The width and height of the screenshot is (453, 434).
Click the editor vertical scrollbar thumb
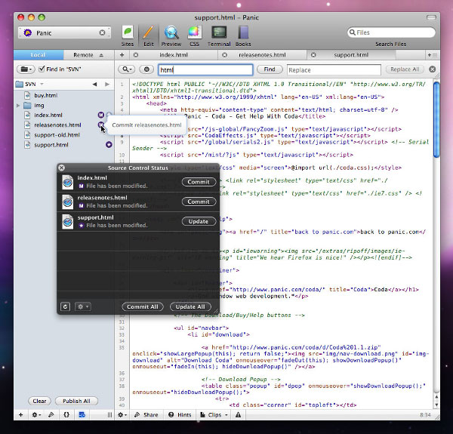click(x=436, y=119)
